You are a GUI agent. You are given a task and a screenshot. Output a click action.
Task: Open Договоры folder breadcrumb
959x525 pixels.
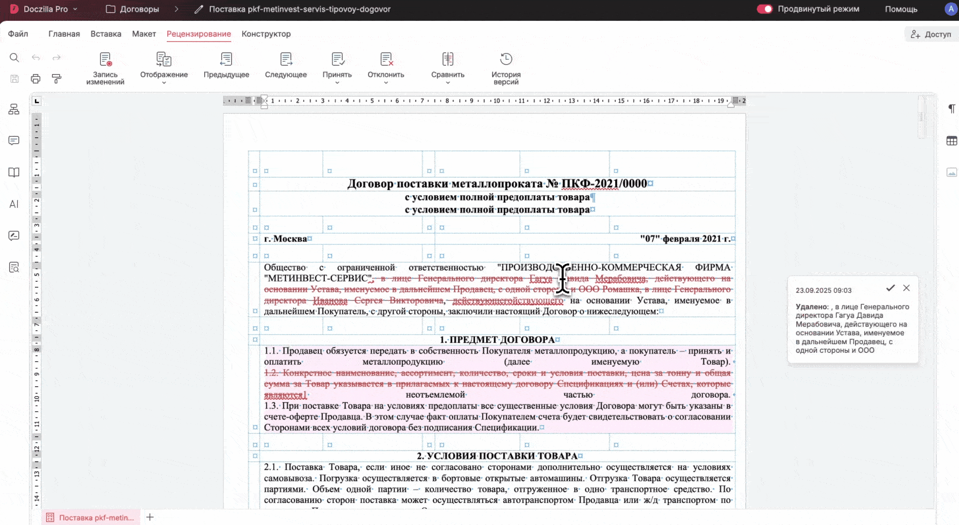coord(132,9)
